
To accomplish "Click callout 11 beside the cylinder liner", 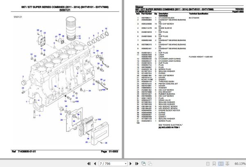I will tap(80, 27).
